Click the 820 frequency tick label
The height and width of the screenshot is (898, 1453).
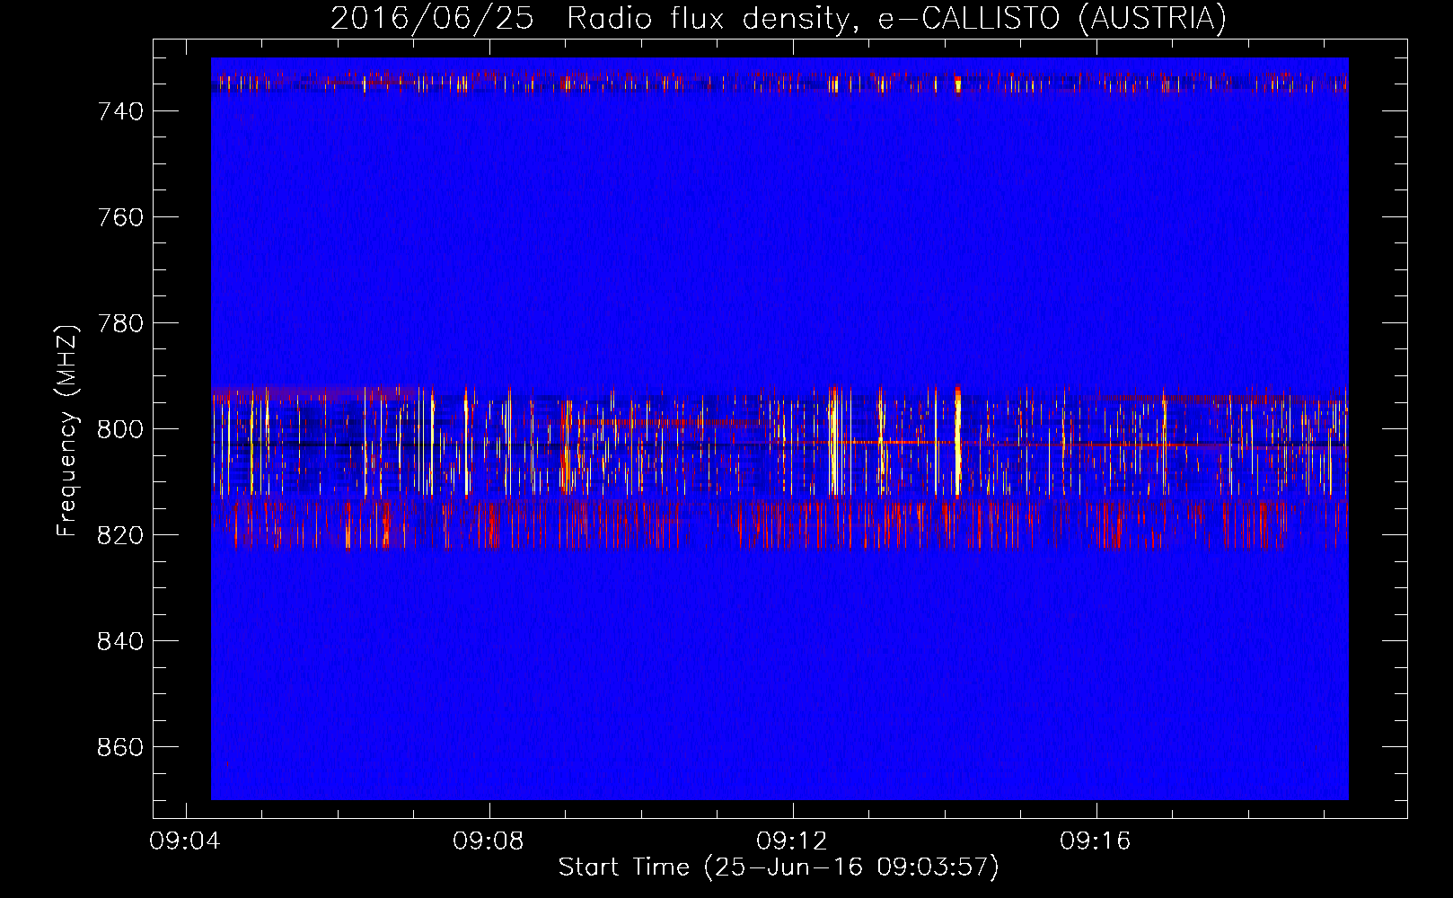[120, 535]
